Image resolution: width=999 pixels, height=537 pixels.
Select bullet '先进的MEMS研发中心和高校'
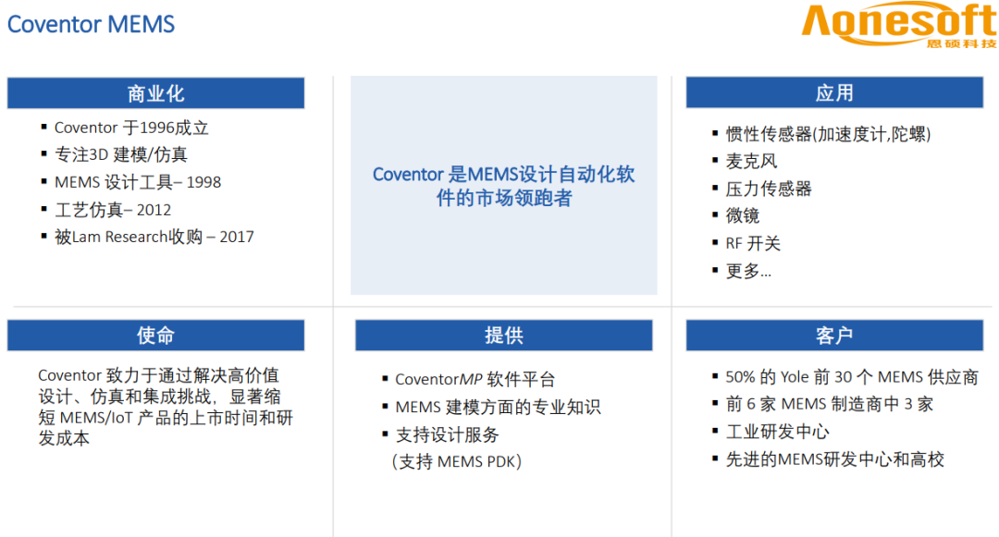[x=834, y=459]
